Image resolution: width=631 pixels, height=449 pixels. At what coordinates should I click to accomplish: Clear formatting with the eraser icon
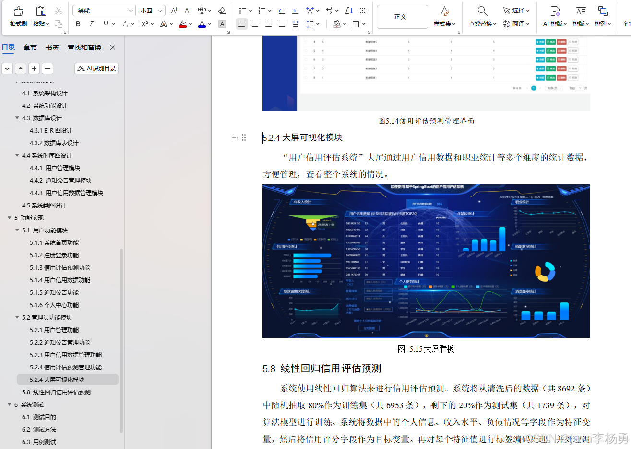(x=222, y=11)
